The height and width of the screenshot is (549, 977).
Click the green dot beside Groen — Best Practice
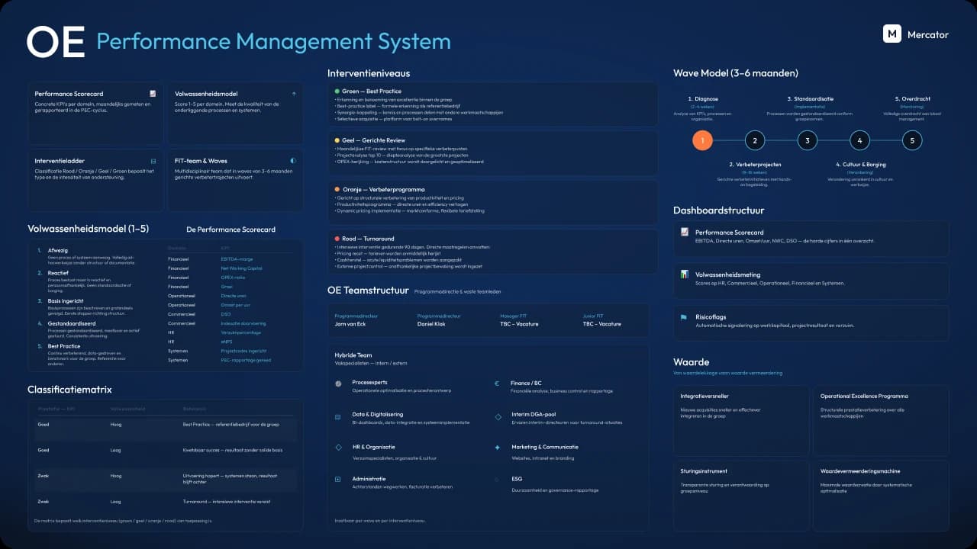337,91
